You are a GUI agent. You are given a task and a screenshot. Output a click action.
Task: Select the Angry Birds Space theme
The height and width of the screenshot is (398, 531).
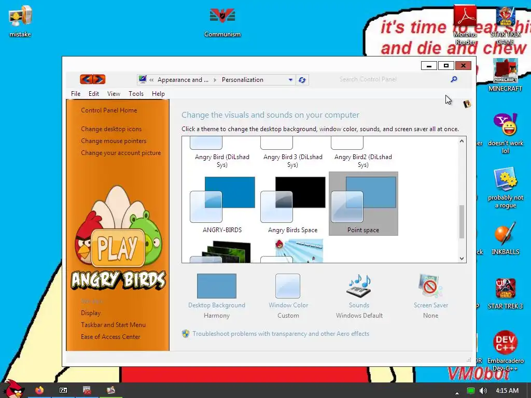coord(292,205)
